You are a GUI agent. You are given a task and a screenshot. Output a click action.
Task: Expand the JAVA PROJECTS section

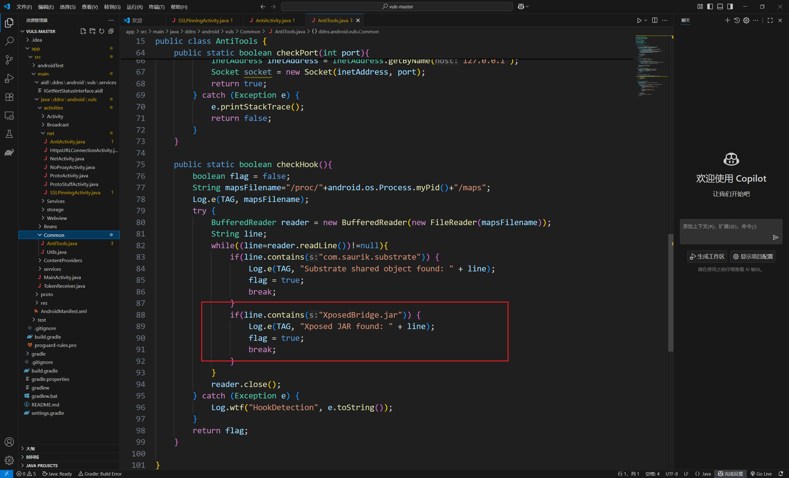click(x=42, y=465)
